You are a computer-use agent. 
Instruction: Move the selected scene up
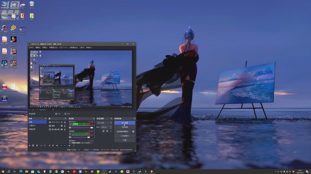[41, 145]
